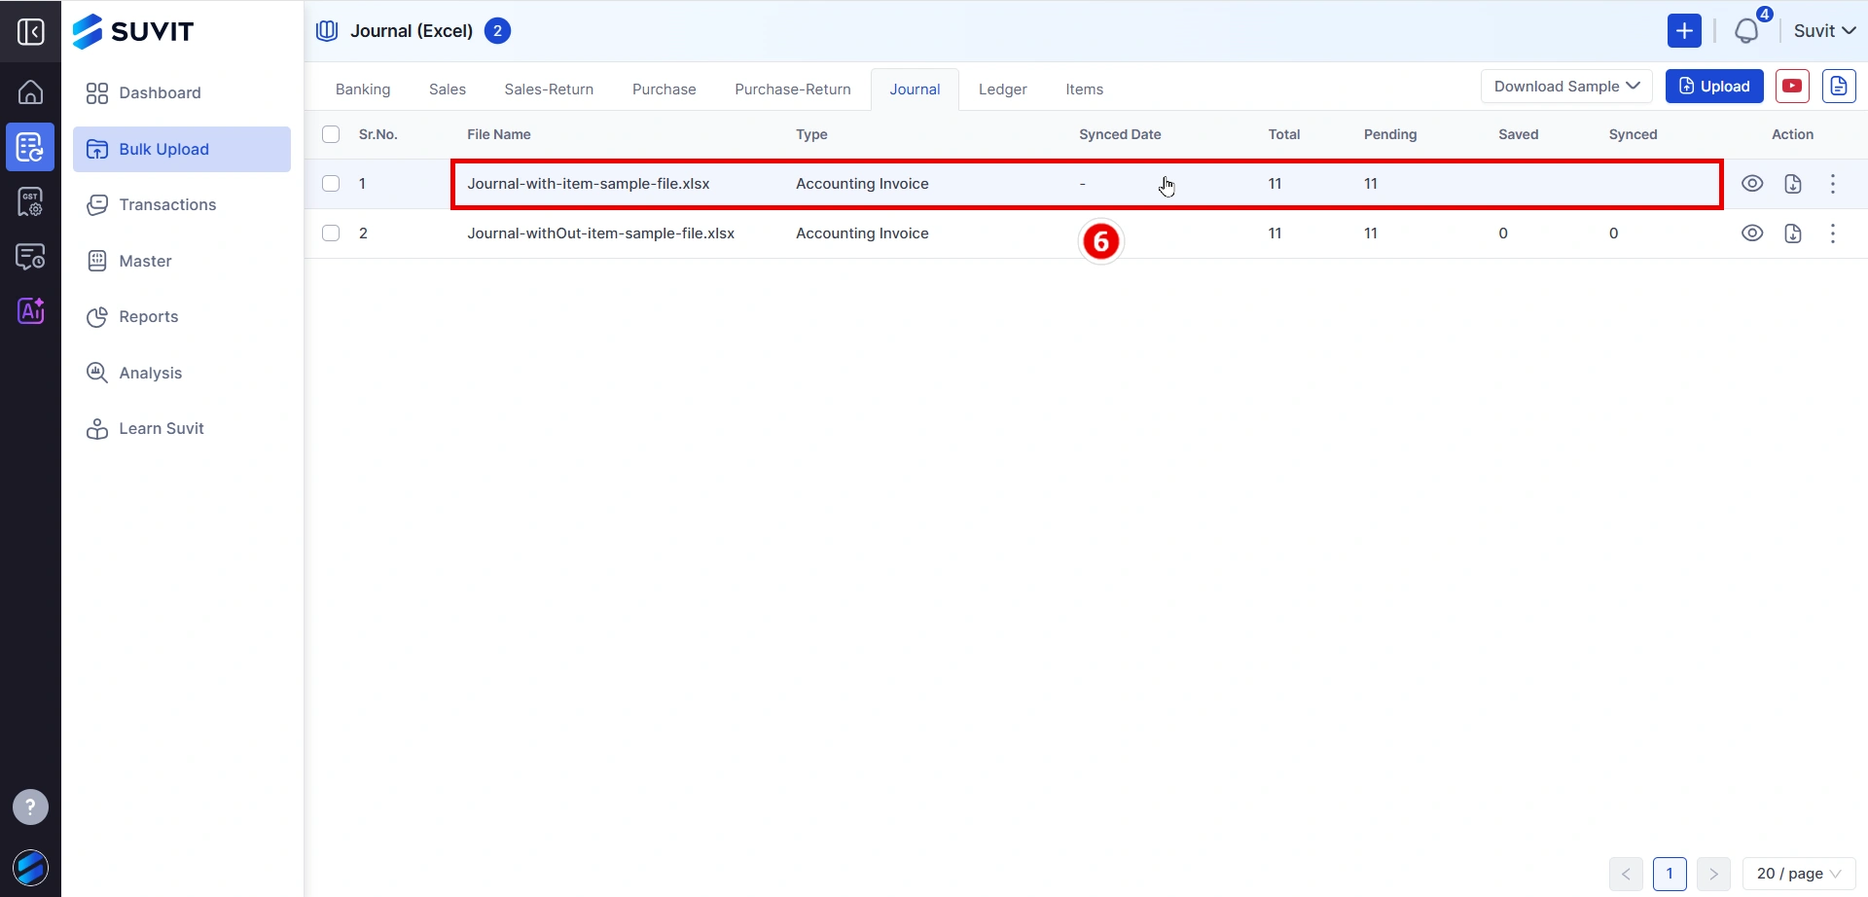This screenshot has width=1868, height=897.
Task: Toggle the select-all checkbox in table header
Action: click(331, 134)
